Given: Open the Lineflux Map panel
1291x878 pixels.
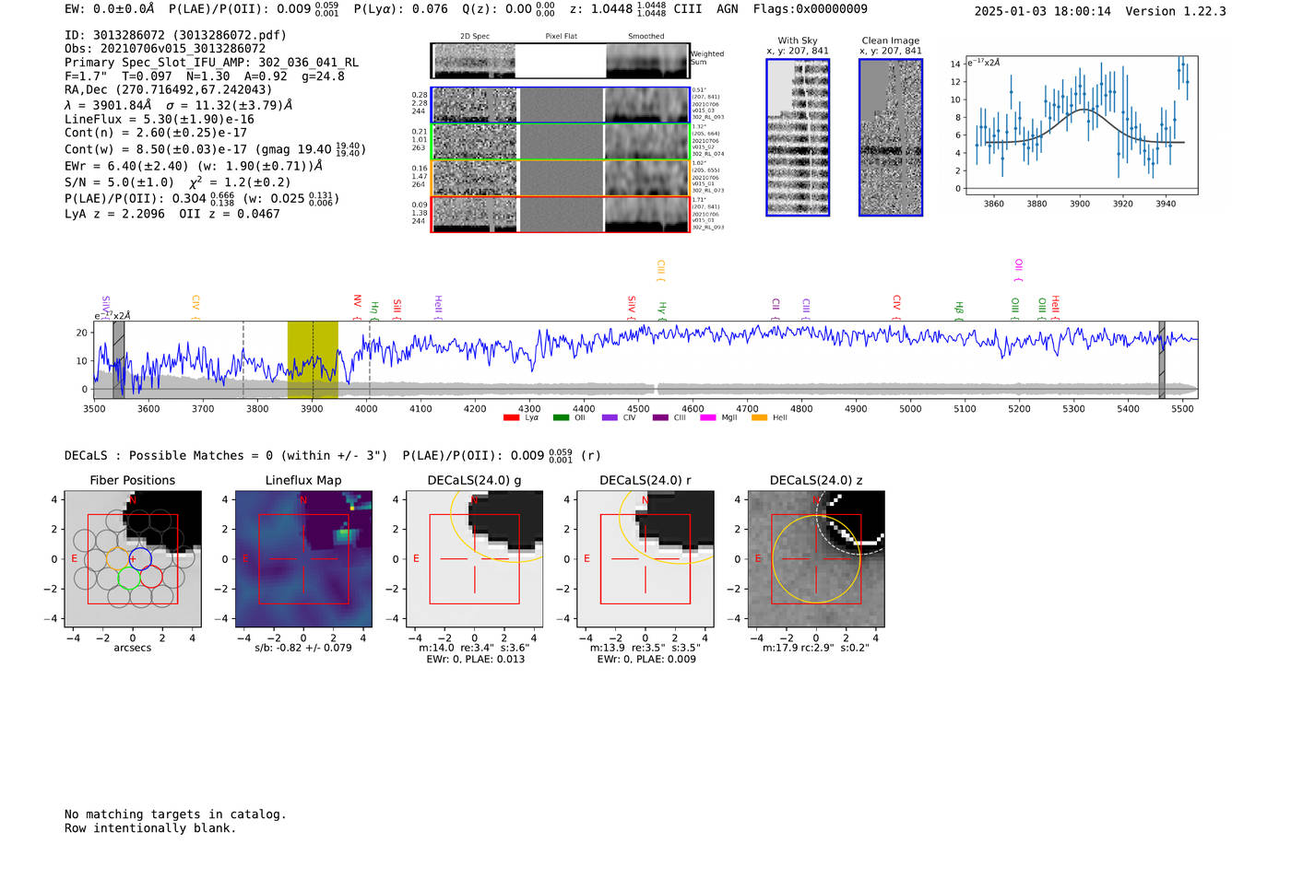Looking at the screenshot, I should point(304,559).
